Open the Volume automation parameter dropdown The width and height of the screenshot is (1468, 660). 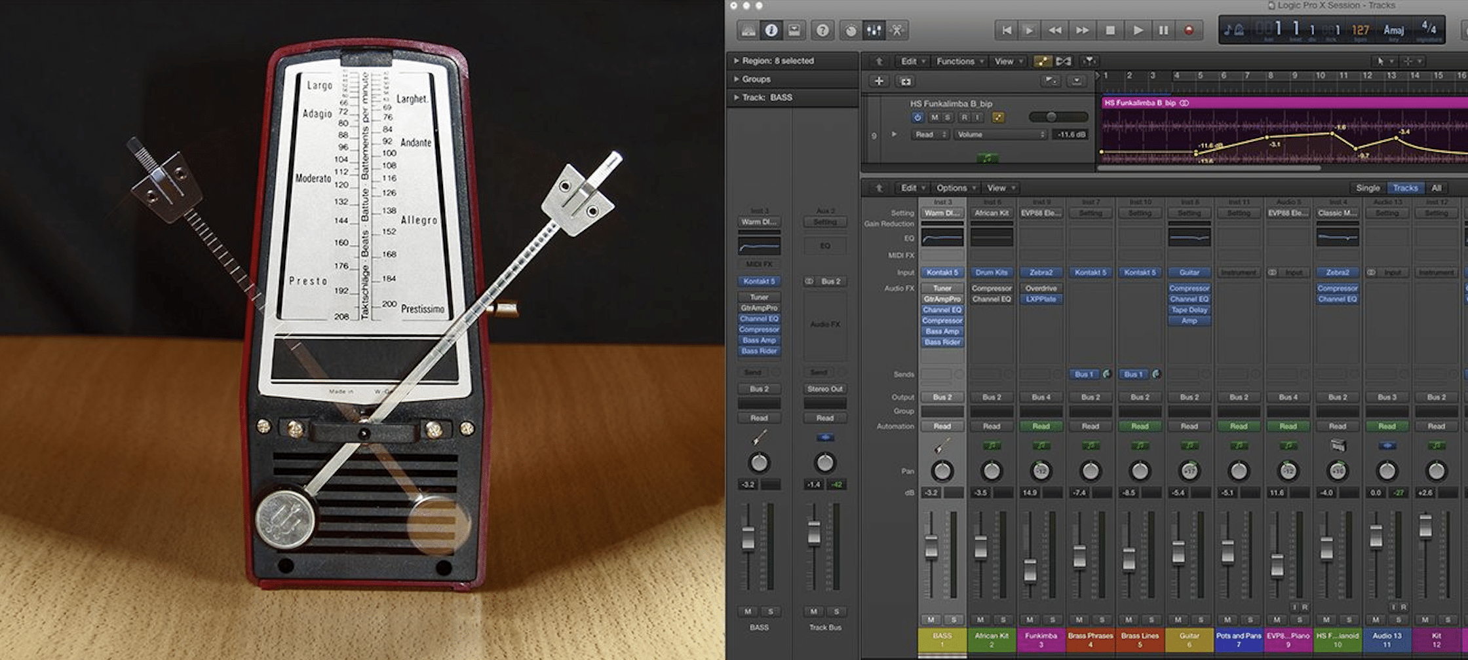click(1000, 135)
